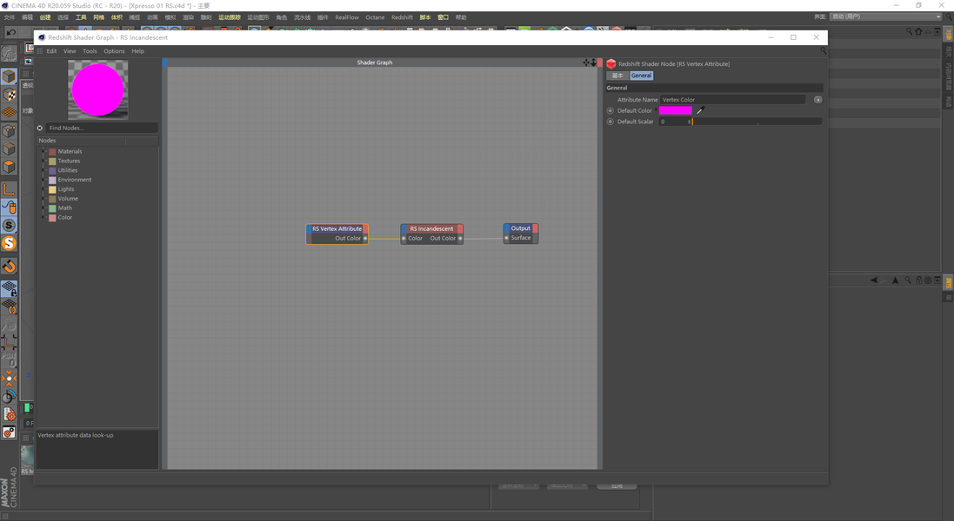954x521 pixels.
Task: Select Workplane orange grid icon
Action: 9,112
